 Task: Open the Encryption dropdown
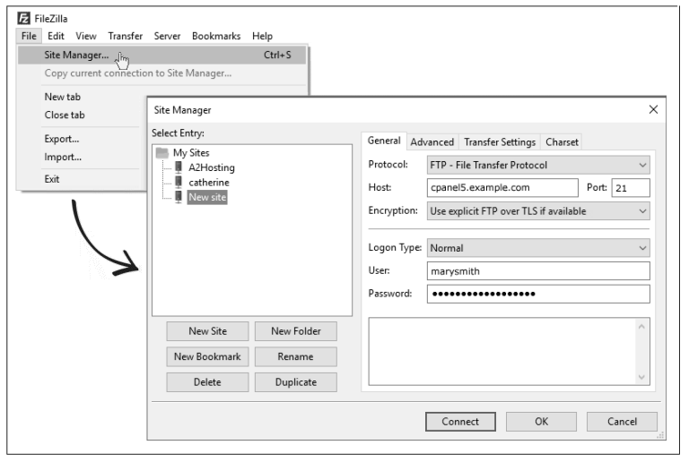click(538, 211)
